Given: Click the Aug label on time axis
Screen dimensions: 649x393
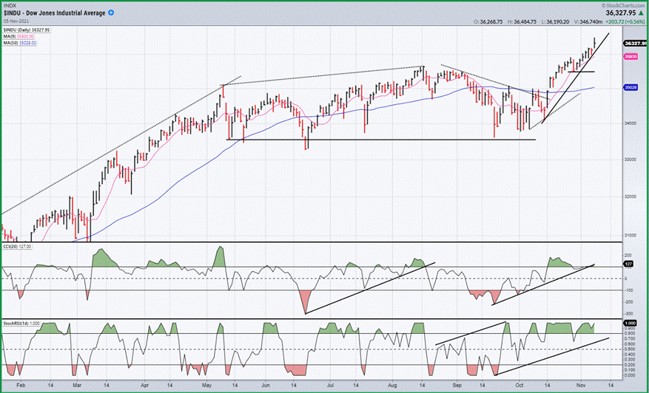Looking at the screenshot, I should click(392, 385).
